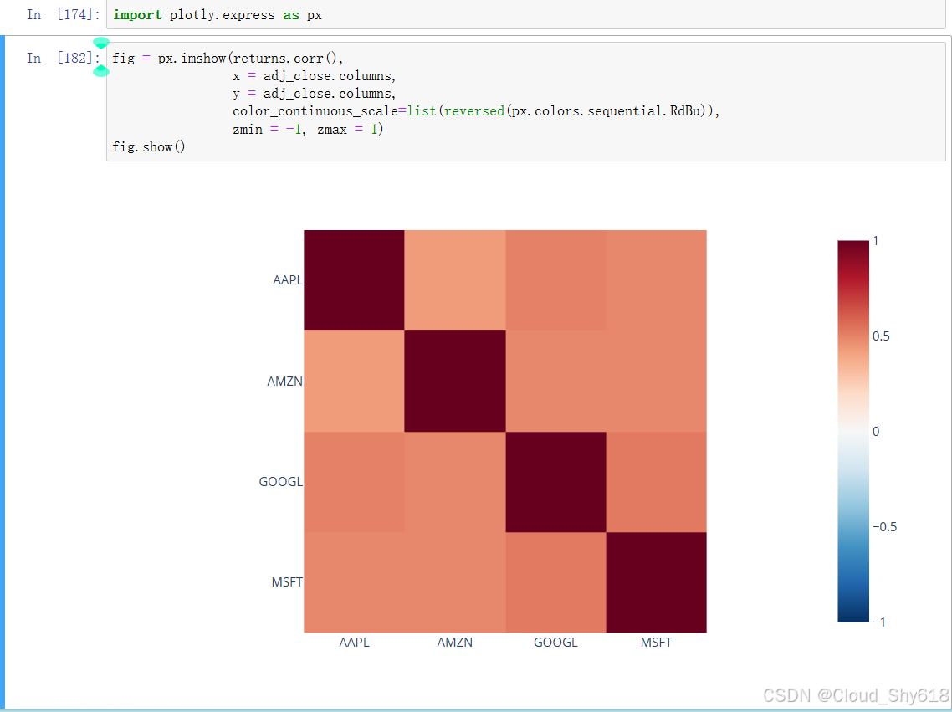Click heatmap cell in AAPL row, MSFT column
This screenshot has height=712, width=952.
657,280
